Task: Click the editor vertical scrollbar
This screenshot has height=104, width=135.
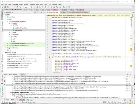Action: (x=131, y=23)
